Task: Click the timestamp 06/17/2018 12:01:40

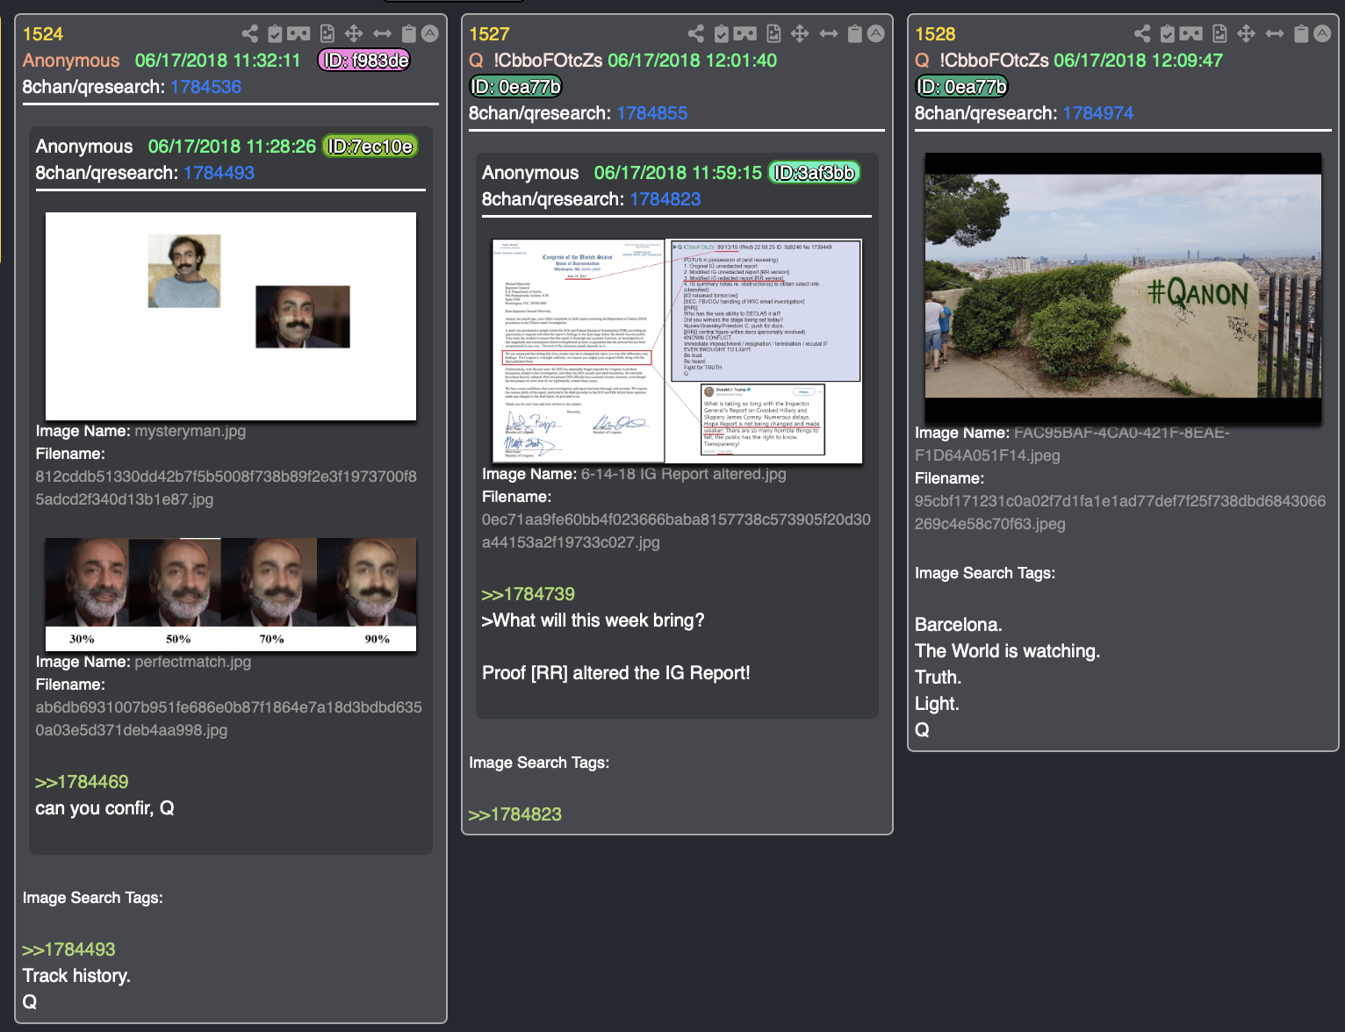Action: pos(693,61)
